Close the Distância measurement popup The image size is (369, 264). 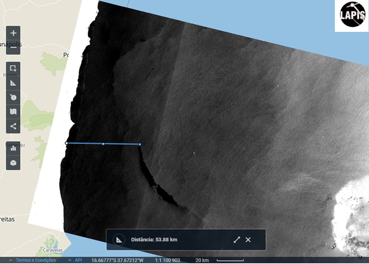point(248,240)
